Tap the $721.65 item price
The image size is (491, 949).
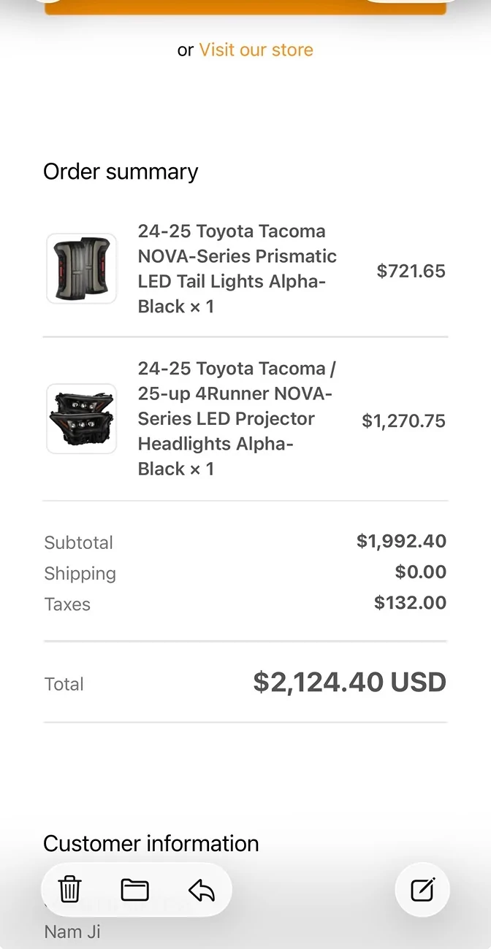tap(411, 271)
